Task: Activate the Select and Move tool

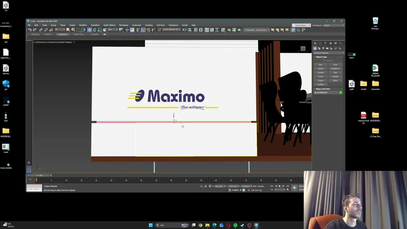Action: [89, 30]
